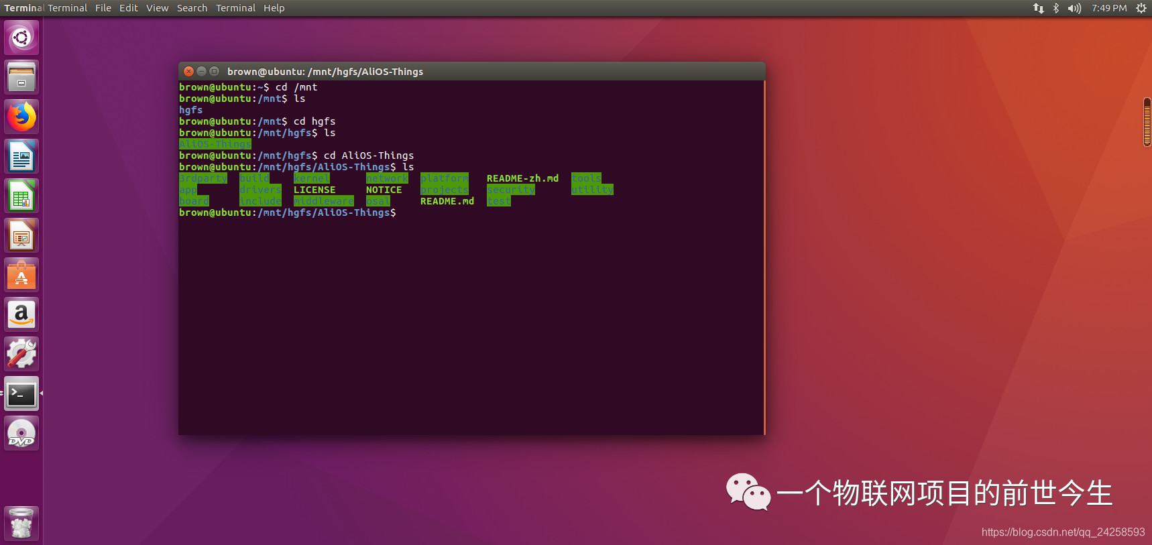Open Firefox web browser from the launcher

coord(21,117)
